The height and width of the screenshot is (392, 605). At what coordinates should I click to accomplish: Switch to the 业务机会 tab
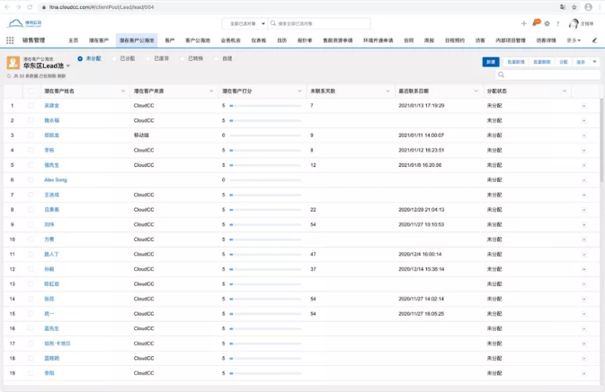229,40
